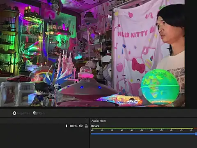
Task: Toggle the lock icon beside the eye
Action: (86, 126)
